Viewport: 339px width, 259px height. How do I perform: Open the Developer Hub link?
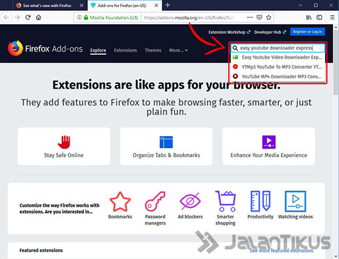pos(270,32)
